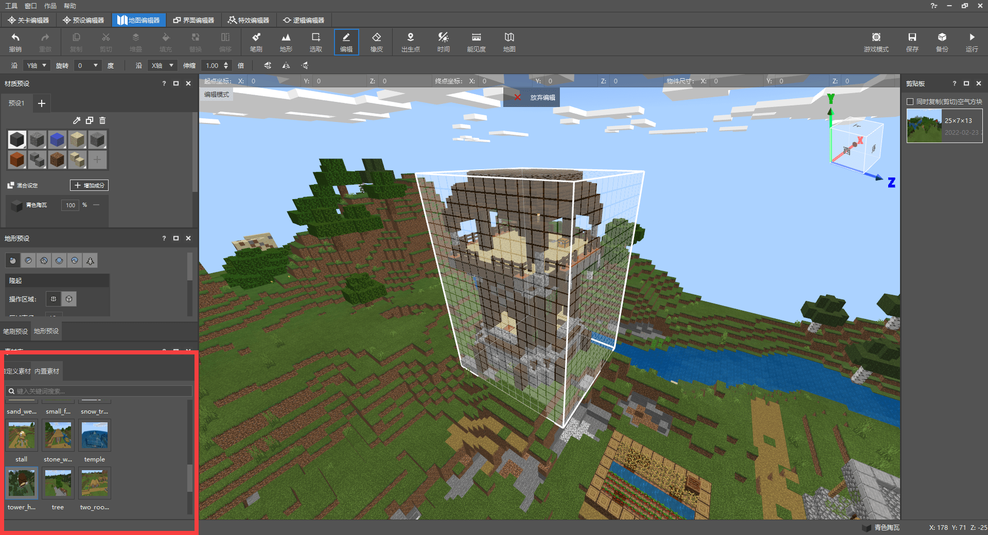Switch to 游戏模式 game mode
988x535 pixels.
876,42
